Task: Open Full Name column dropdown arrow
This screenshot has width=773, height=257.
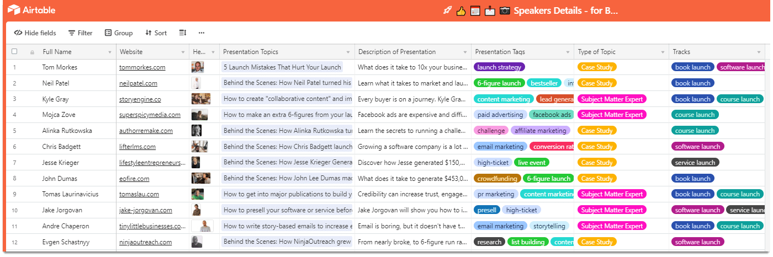Action: click(109, 52)
